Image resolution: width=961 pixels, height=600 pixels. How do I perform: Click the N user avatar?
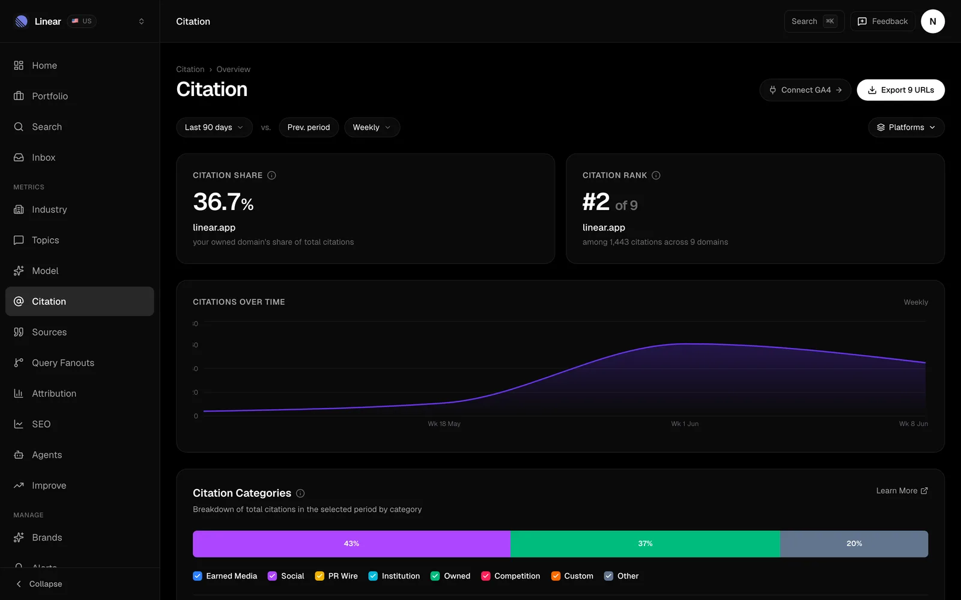pos(932,22)
